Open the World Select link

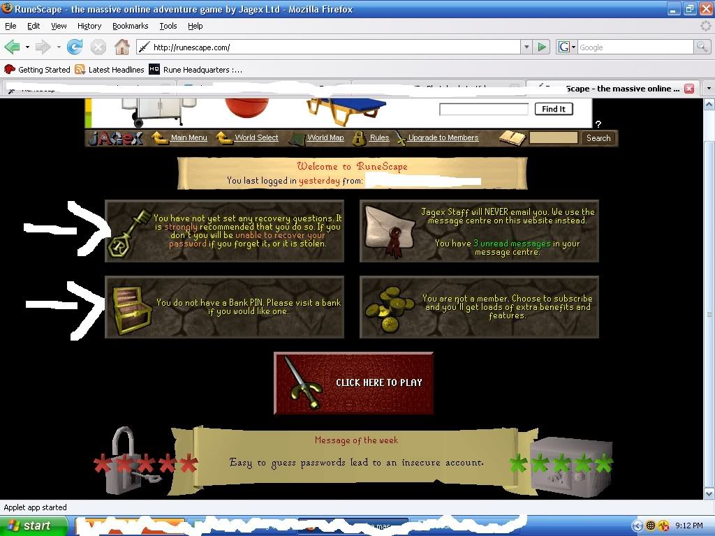tap(256, 138)
